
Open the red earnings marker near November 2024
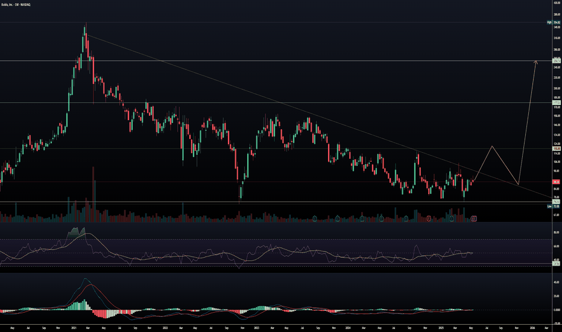coord(429,219)
